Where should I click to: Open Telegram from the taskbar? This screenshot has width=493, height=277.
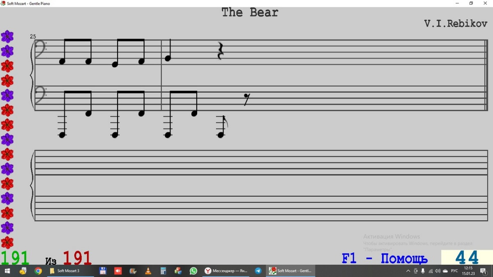click(258, 271)
